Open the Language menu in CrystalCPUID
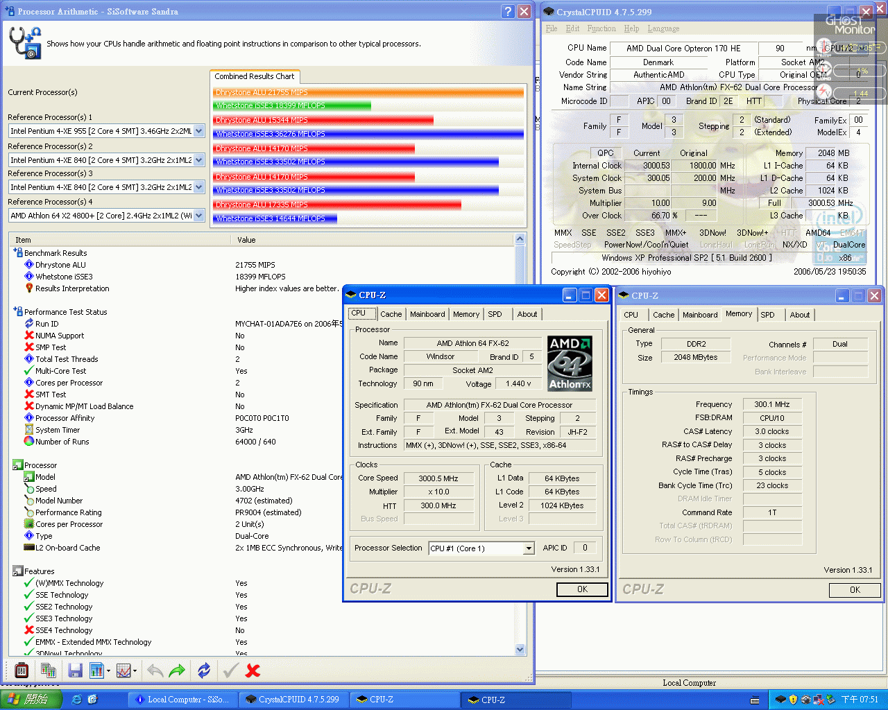 tap(663, 28)
